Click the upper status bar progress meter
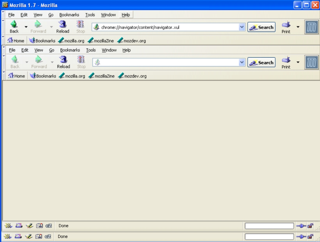Image resolution: width=320 pixels, height=242 pixels. point(269,226)
